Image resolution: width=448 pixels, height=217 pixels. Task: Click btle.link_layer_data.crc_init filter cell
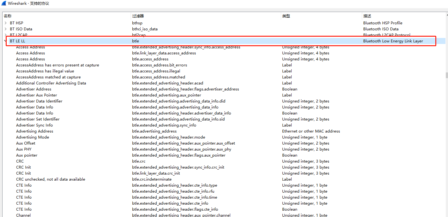156,173
